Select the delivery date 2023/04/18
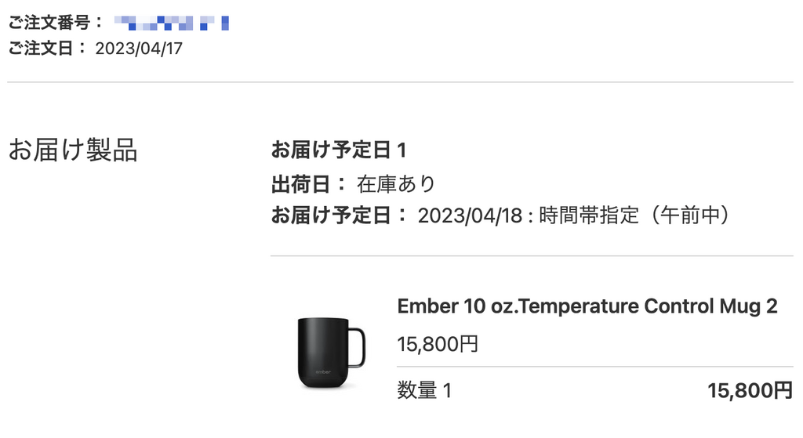The image size is (803, 438). (470, 215)
